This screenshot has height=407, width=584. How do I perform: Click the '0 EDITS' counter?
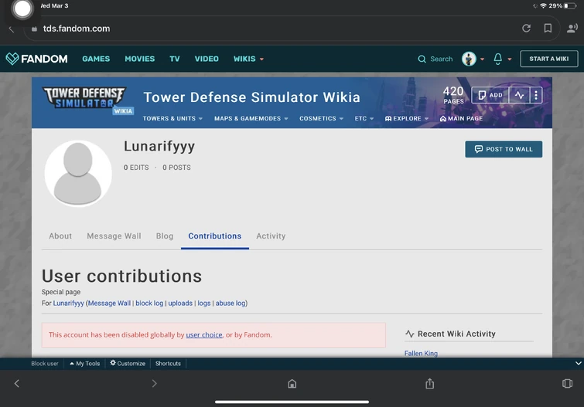pos(136,168)
